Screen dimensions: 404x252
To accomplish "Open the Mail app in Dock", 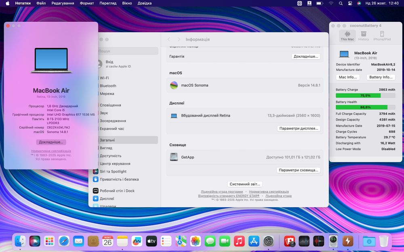I will point(78,241).
